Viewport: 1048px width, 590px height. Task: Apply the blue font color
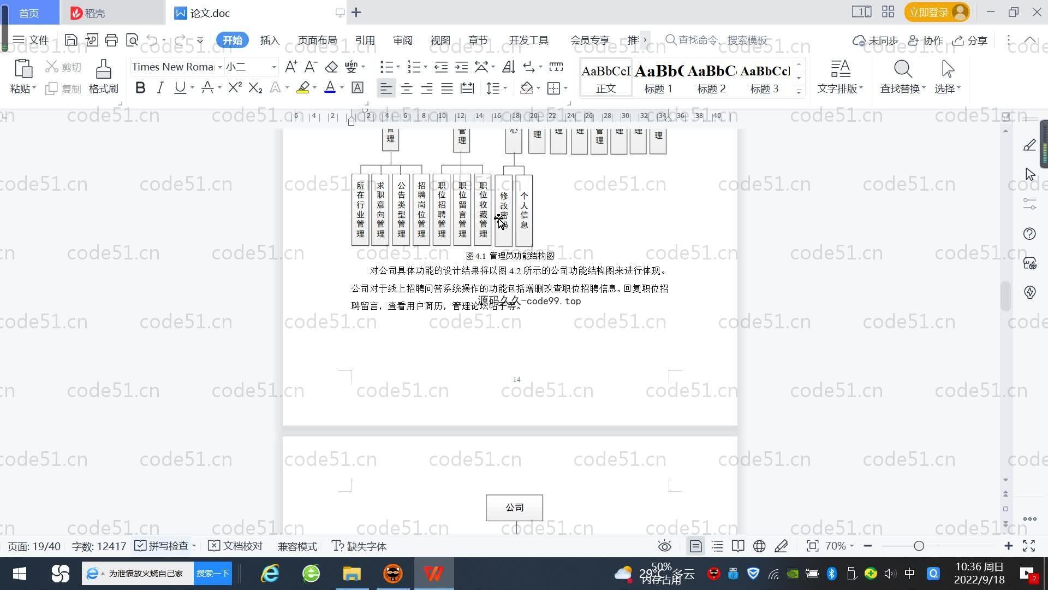[x=330, y=88]
